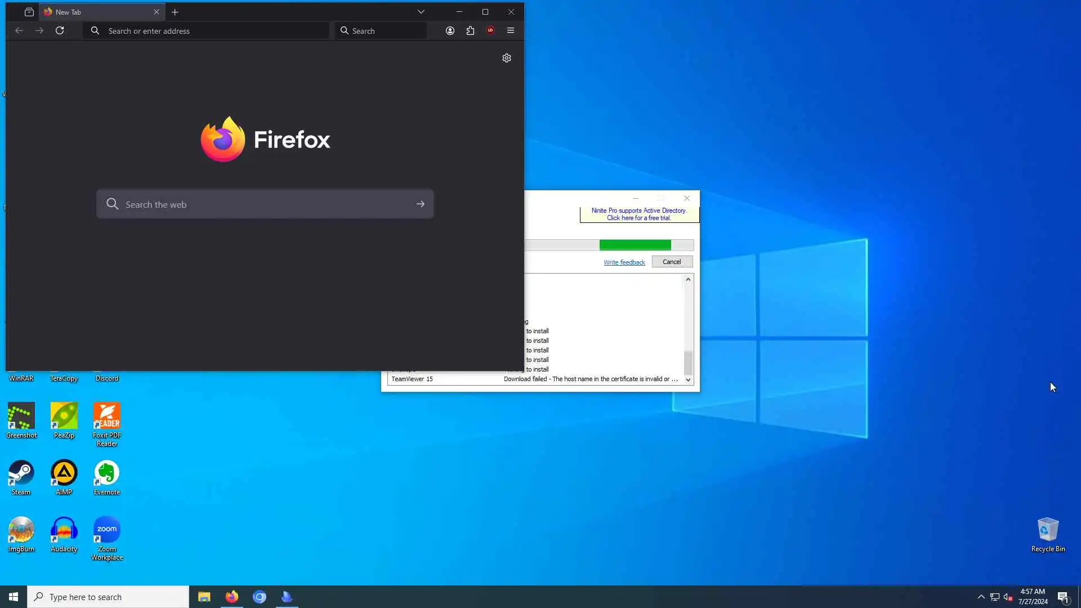This screenshot has height=608, width=1081.
Task: Click the Search the web field
Action: point(265,204)
